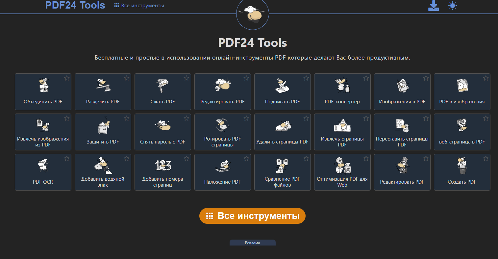Open Извлечь изображения из PDF tool
This screenshot has width=498, height=259.
point(43,132)
